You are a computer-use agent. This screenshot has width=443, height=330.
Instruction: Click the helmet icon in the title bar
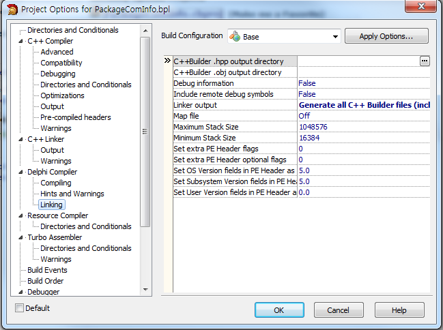point(10,10)
